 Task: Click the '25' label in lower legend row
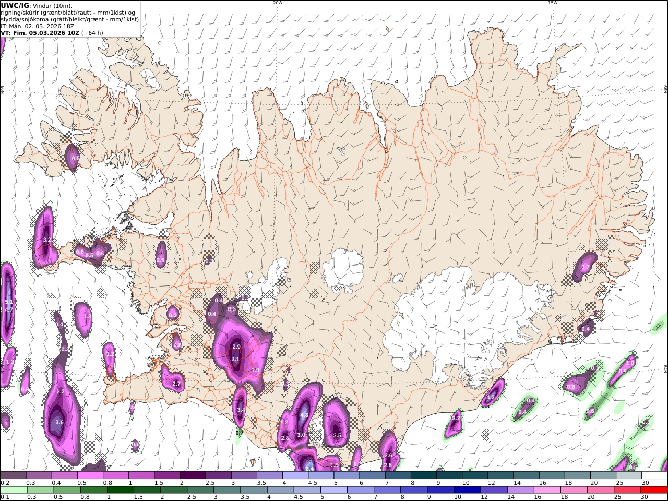tap(619, 497)
